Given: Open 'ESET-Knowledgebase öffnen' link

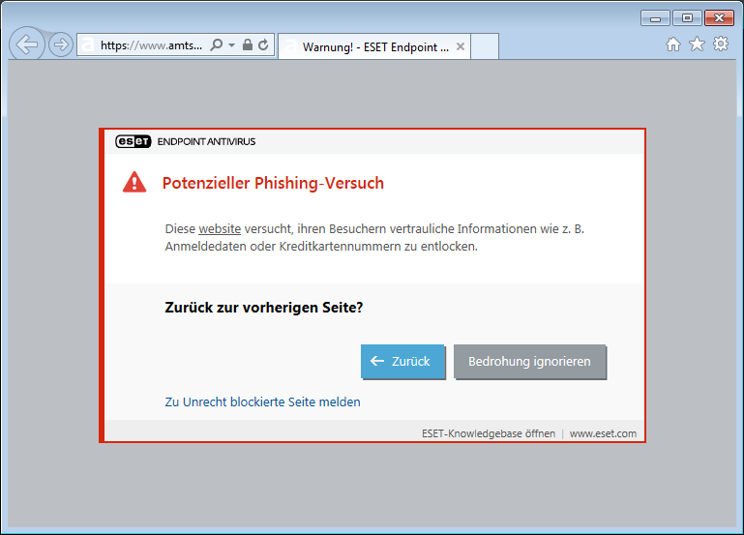Looking at the screenshot, I should [x=489, y=433].
